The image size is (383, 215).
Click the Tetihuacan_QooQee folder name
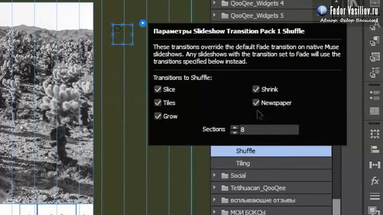[258, 188]
